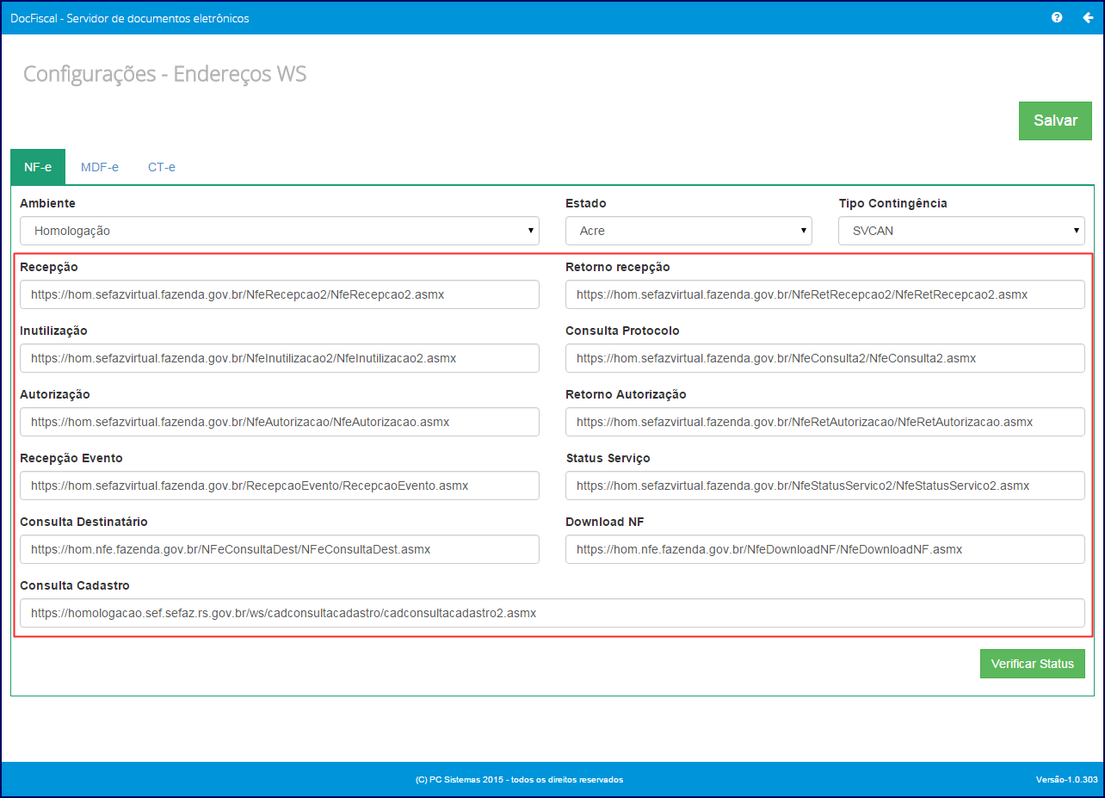The height and width of the screenshot is (798, 1105).
Task: Click the 'Estado' label
Action: point(586,203)
